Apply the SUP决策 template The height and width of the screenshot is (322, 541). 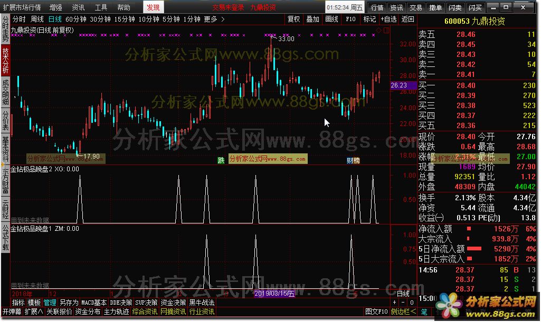[x=146, y=303]
